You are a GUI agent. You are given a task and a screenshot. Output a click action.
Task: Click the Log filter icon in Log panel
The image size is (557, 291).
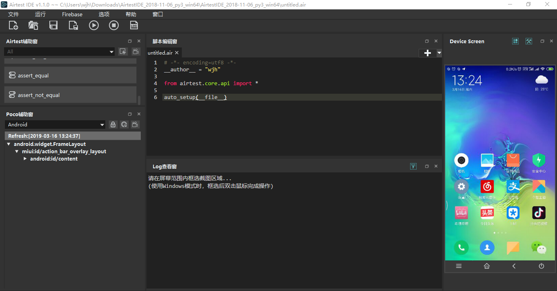coord(413,166)
